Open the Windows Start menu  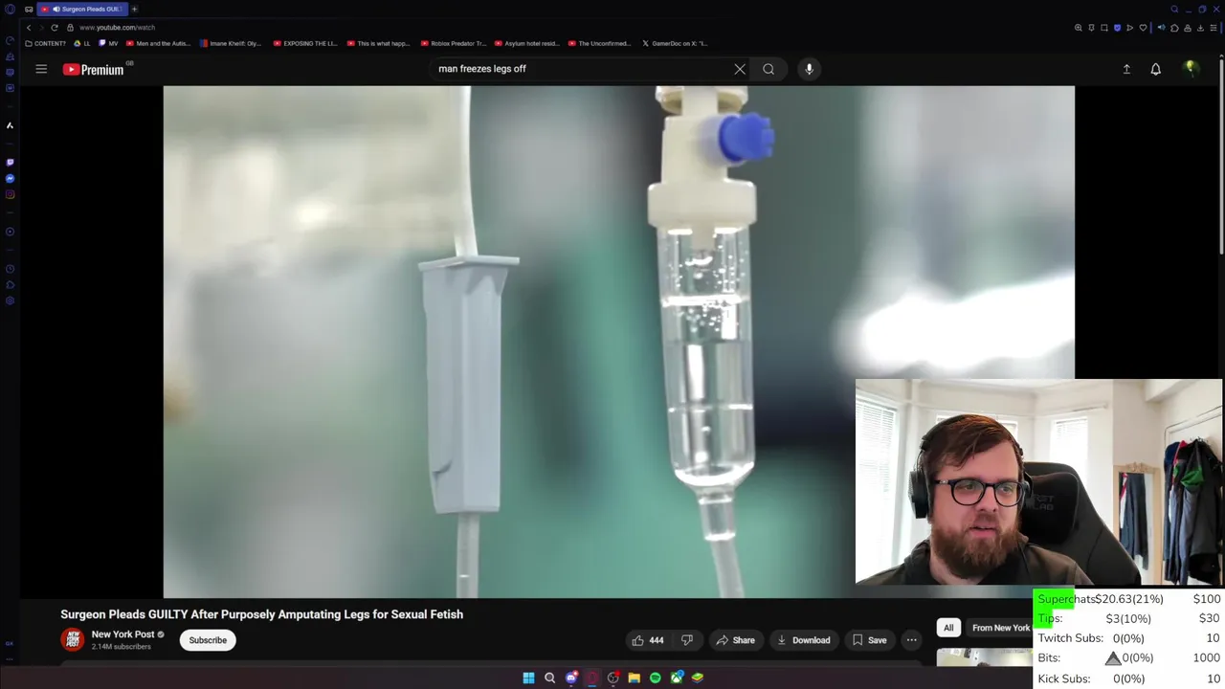[528, 678]
